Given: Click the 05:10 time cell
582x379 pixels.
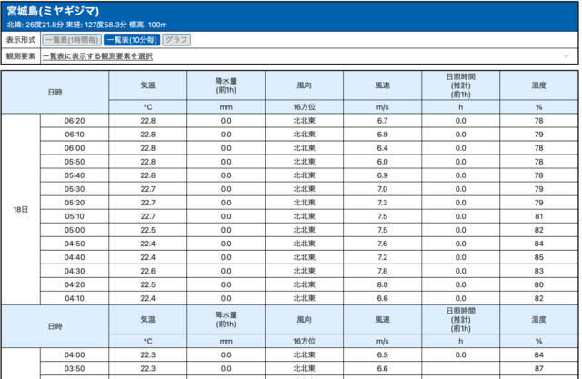Looking at the screenshot, I should 75,216.
